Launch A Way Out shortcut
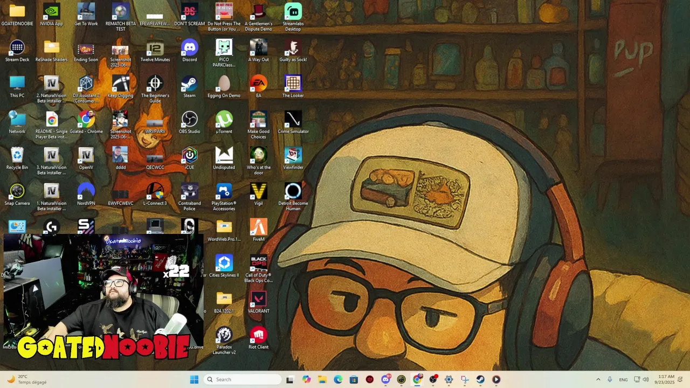Image resolution: width=690 pixels, height=388 pixels. (258, 51)
